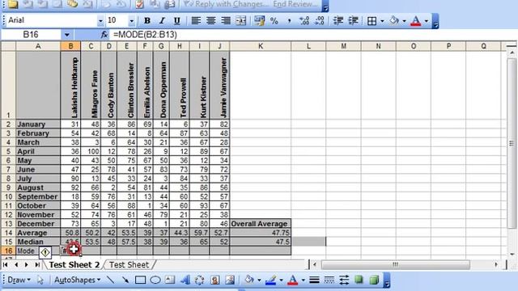Open the Drawing toolbar Fill Color arrow
518x291 pixels.
pos(259,280)
